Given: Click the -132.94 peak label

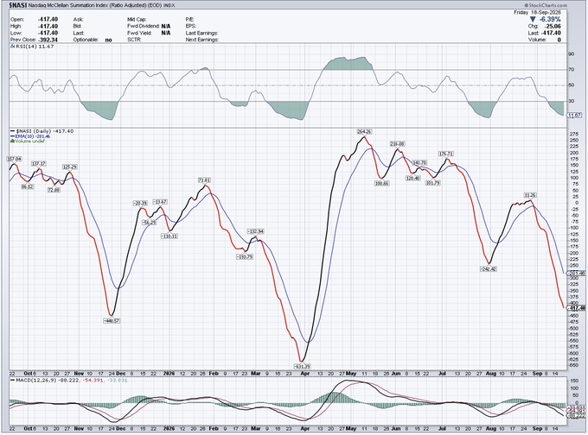Looking at the screenshot, I should [255, 231].
